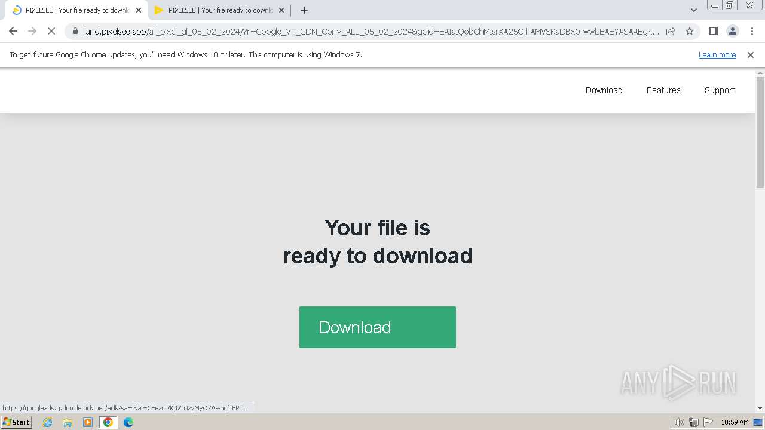Open Windows Media Player on taskbar
This screenshot has width=765, height=430.
coord(88,422)
